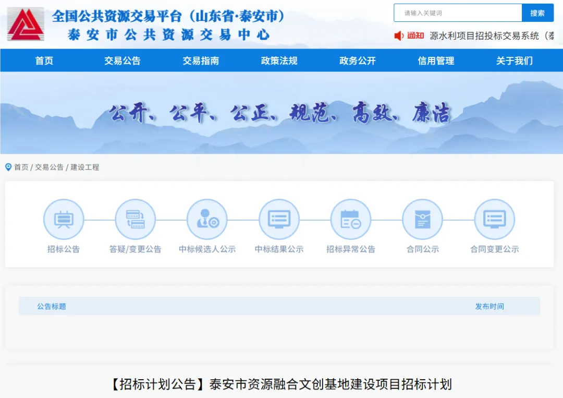Click the 中标结果公示 icon

pos(279,220)
